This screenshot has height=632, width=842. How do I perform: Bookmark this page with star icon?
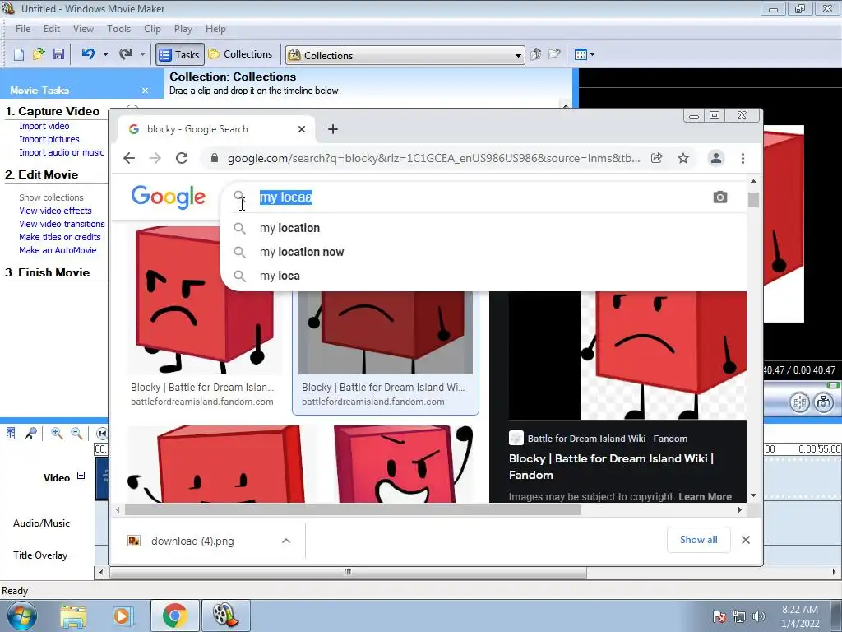[x=683, y=158]
